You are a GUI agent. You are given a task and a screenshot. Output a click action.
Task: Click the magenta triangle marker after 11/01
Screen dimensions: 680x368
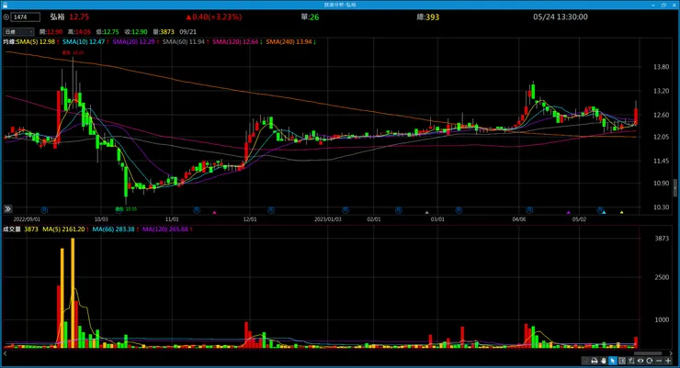click(x=214, y=212)
